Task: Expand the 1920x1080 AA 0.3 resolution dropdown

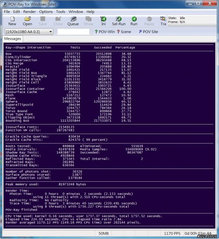Action: (x=29, y=32)
